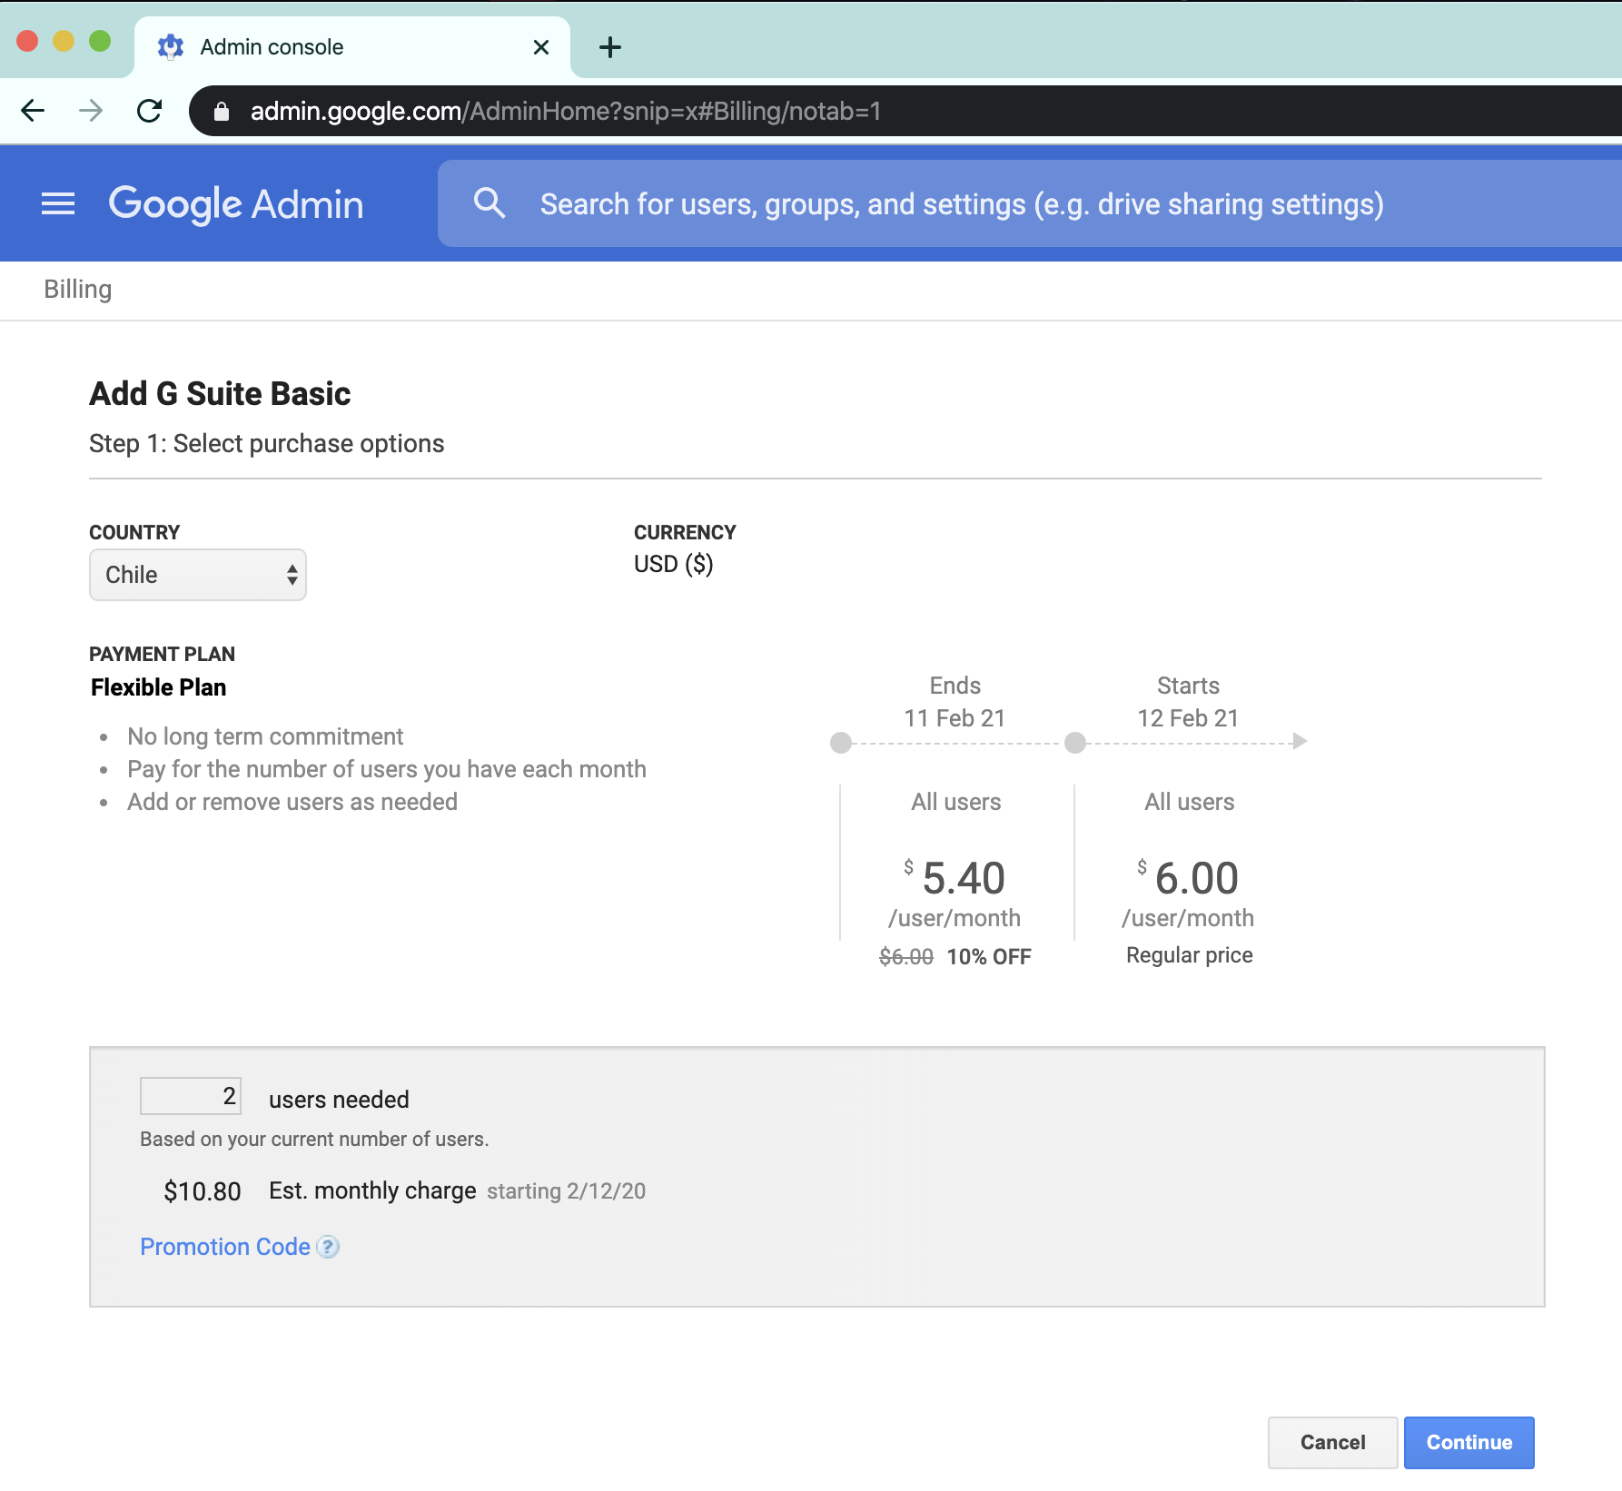The image size is (1622, 1491).
Task: Click 'Based on your current number of users' note
Action: coord(314,1140)
